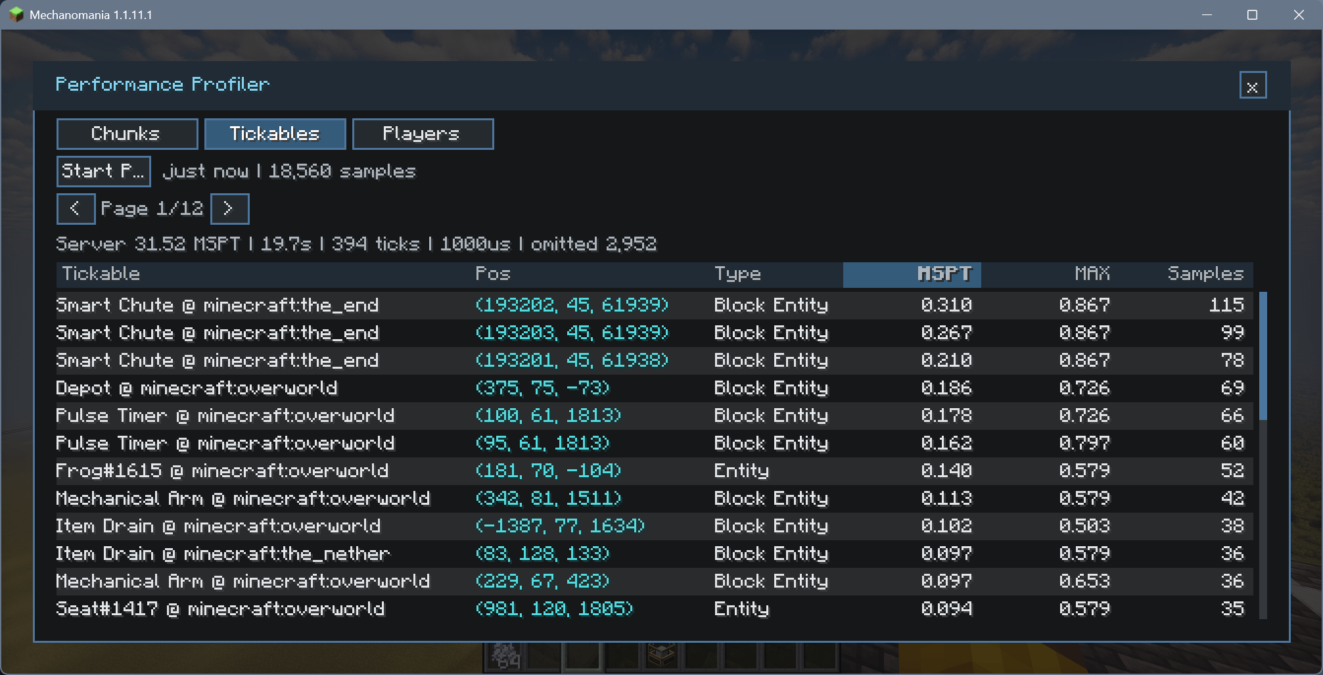Sort by the MAX column header
Image resolution: width=1323 pixels, height=675 pixels.
tap(1092, 274)
